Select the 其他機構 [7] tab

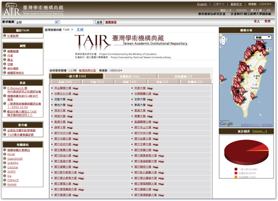pyautogui.click(x=184, y=77)
